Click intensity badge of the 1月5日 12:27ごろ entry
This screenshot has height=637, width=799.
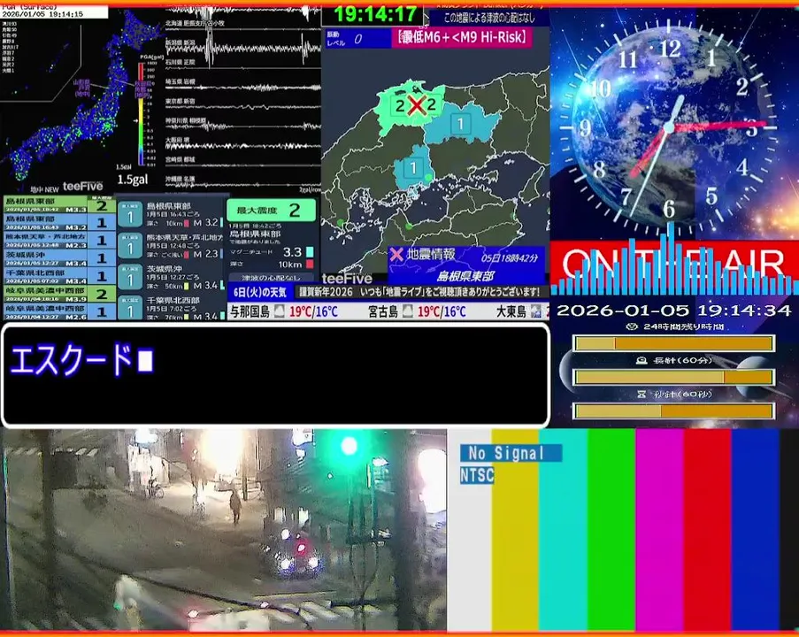130,278
